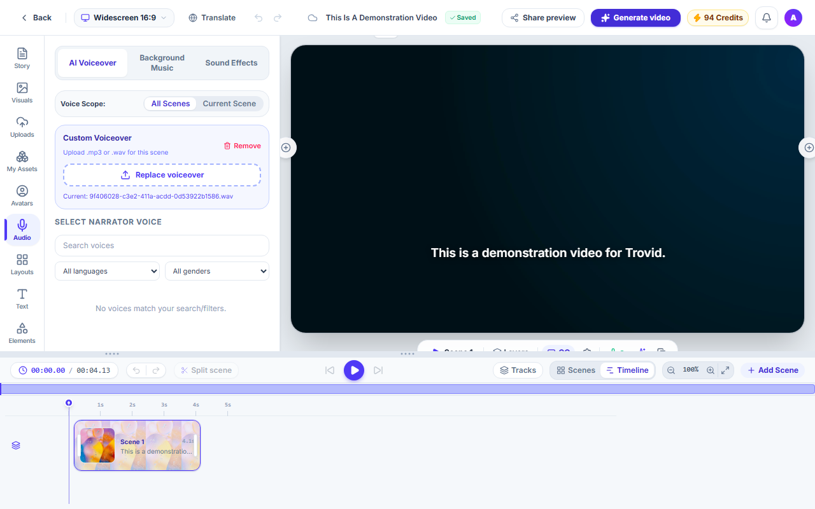This screenshot has height=509, width=815.
Task: Click the Generate video button
Action: coord(635,18)
